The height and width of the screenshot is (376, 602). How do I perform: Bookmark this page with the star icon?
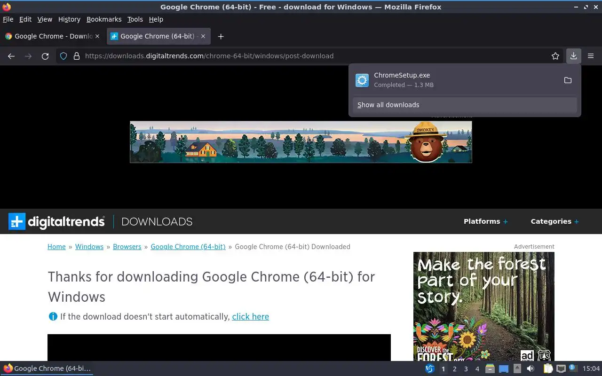(555, 56)
